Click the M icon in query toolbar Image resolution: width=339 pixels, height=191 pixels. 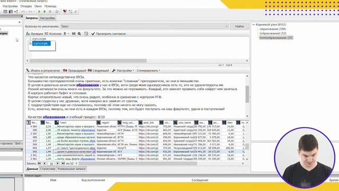tap(74, 34)
